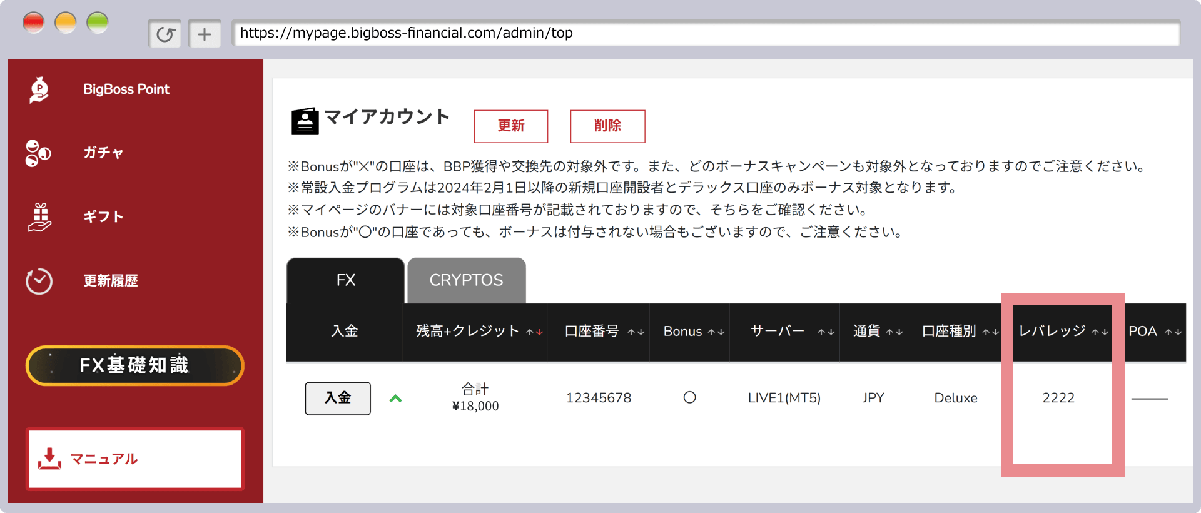Open new tab with plus icon

coord(205,34)
